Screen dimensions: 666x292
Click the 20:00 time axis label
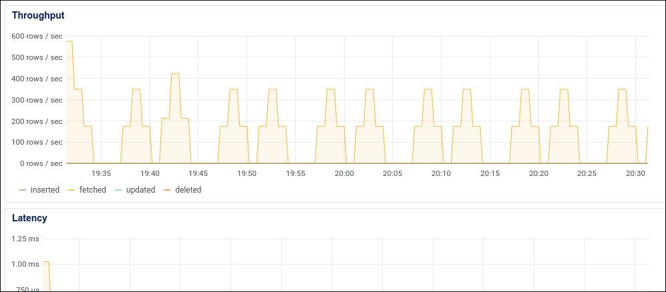pyautogui.click(x=344, y=173)
